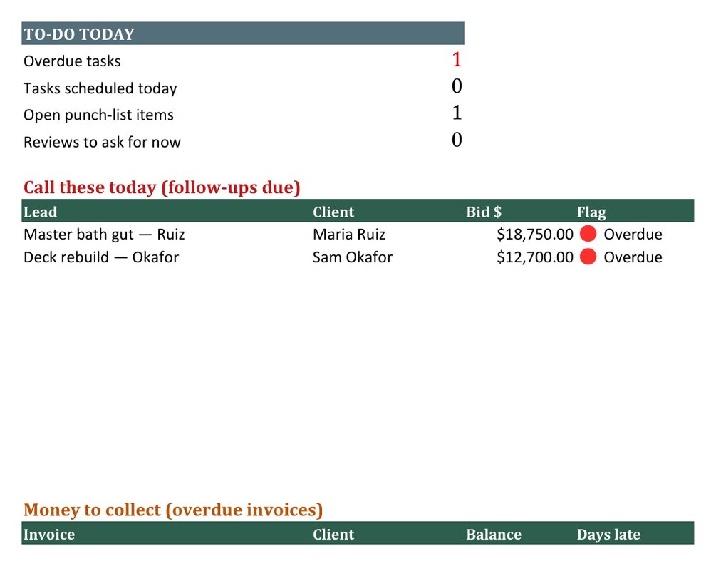Select the Open punch-list items count

pos(457,113)
